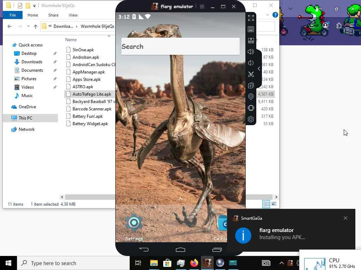Open Microsoft Store from taskbar
The width and height of the screenshot is (361, 270).
point(167,263)
